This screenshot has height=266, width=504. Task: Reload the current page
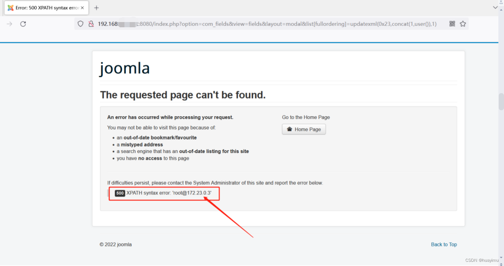pos(23,24)
